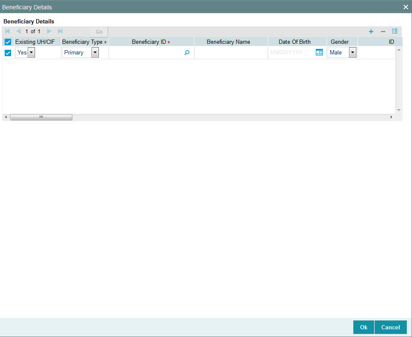Remove the selected beneficiary row
The width and height of the screenshot is (412, 337).
point(383,31)
